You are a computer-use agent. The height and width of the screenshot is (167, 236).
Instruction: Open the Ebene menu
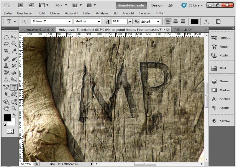(55, 13)
